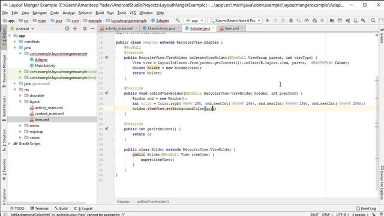Click the green Debug app bug icon

tap(291, 20)
